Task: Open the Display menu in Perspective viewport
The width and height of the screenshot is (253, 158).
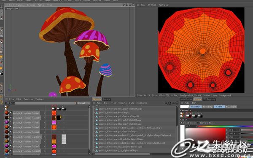Action: (31, 5)
